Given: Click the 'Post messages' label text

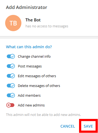Looking at the screenshot, I should coord(30,66).
